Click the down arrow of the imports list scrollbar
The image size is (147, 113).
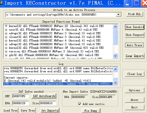point(115,56)
